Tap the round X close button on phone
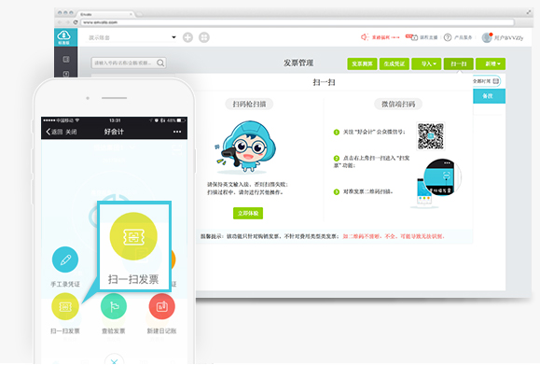This screenshot has width=540, height=365. tap(115, 359)
